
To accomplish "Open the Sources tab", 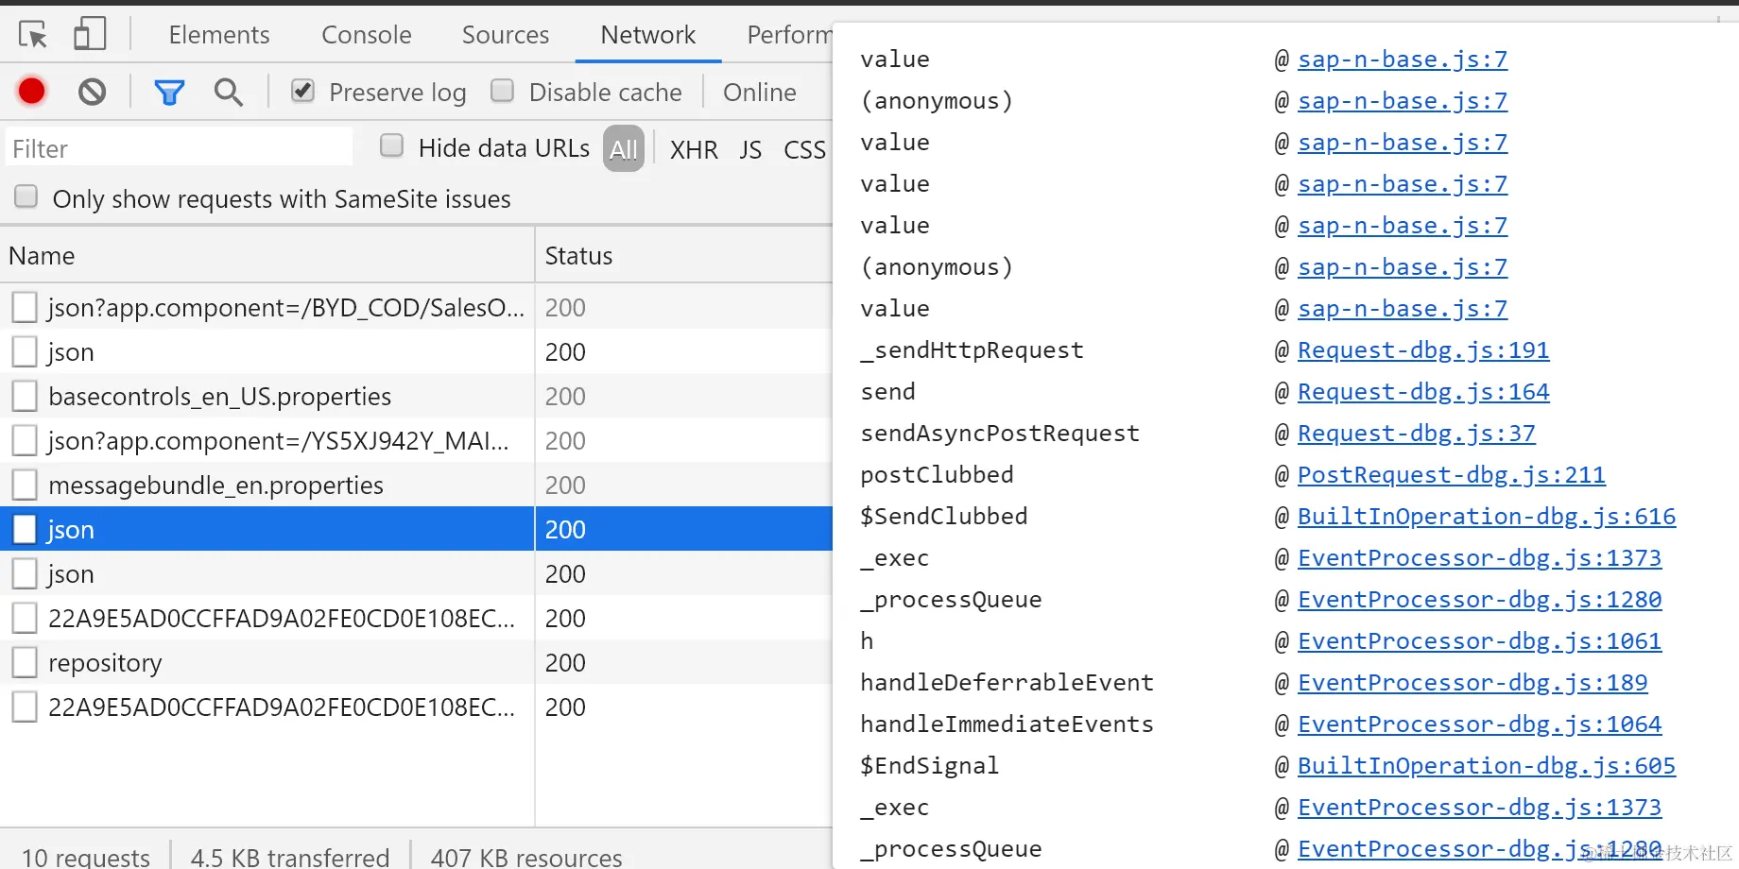I will pos(506,35).
